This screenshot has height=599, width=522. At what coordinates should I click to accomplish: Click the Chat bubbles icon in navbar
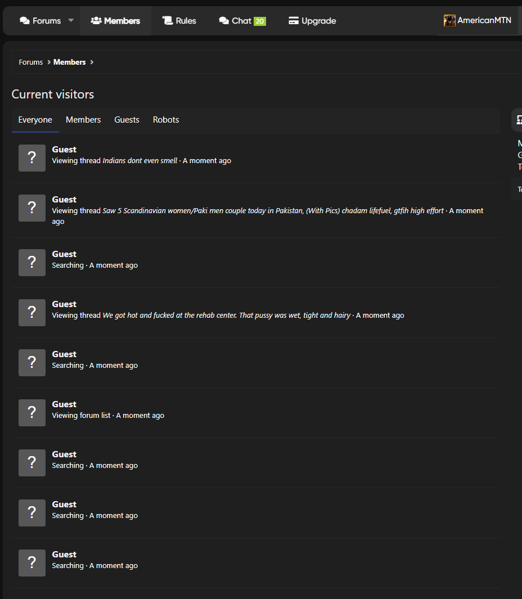(224, 21)
